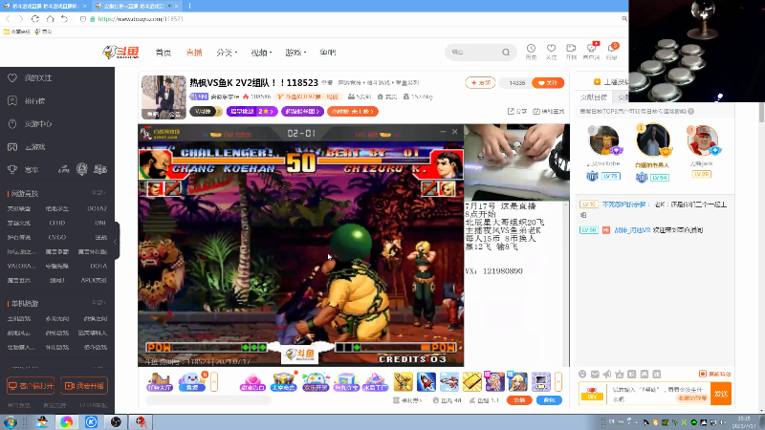The width and height of the screenshot is (765, 430).
Task: Click the browser address bar URL
Action: tap(140, 18)
